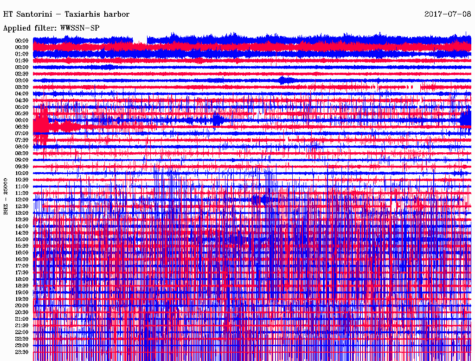475x361 pixels.
Task: Select the 13:00 time label
Action: pyautogui.click(x=22, y=213)
